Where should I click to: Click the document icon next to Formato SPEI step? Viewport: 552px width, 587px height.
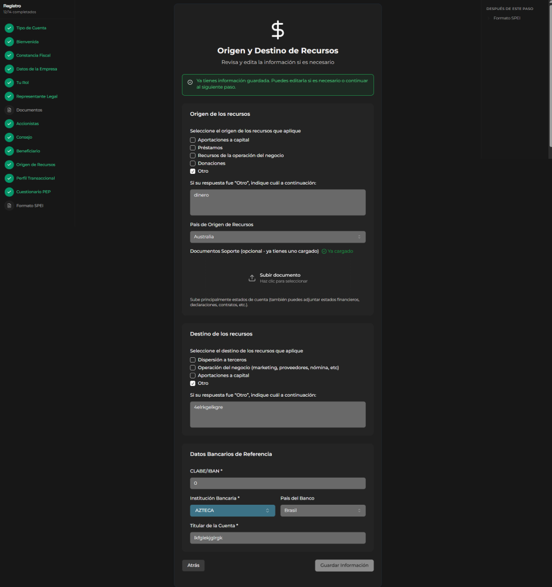point(9,206)
